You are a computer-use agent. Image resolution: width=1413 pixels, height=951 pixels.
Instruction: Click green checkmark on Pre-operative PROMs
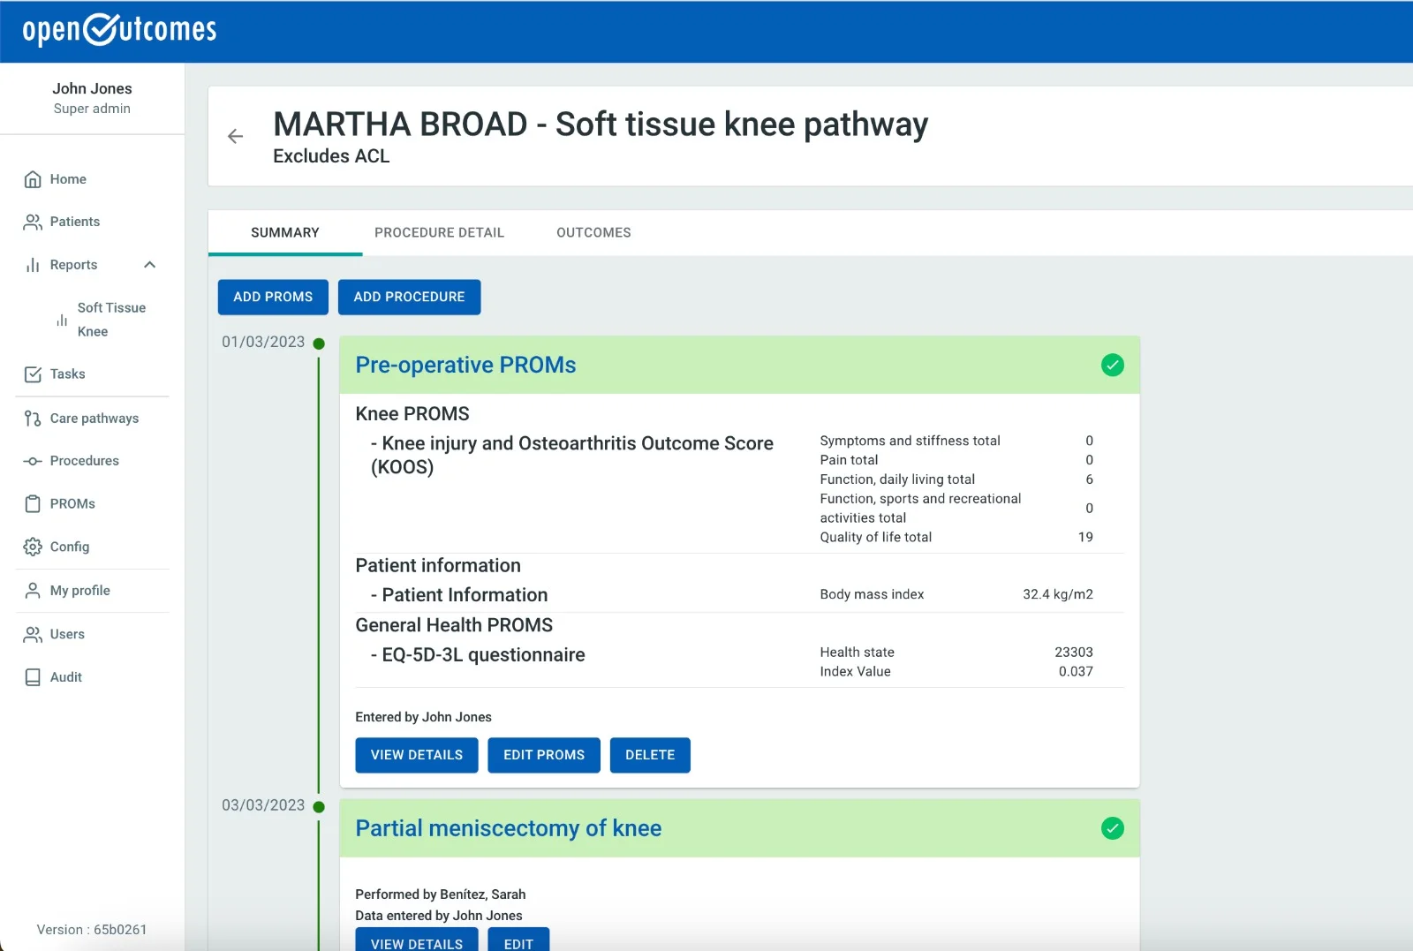click(1113, 365)
